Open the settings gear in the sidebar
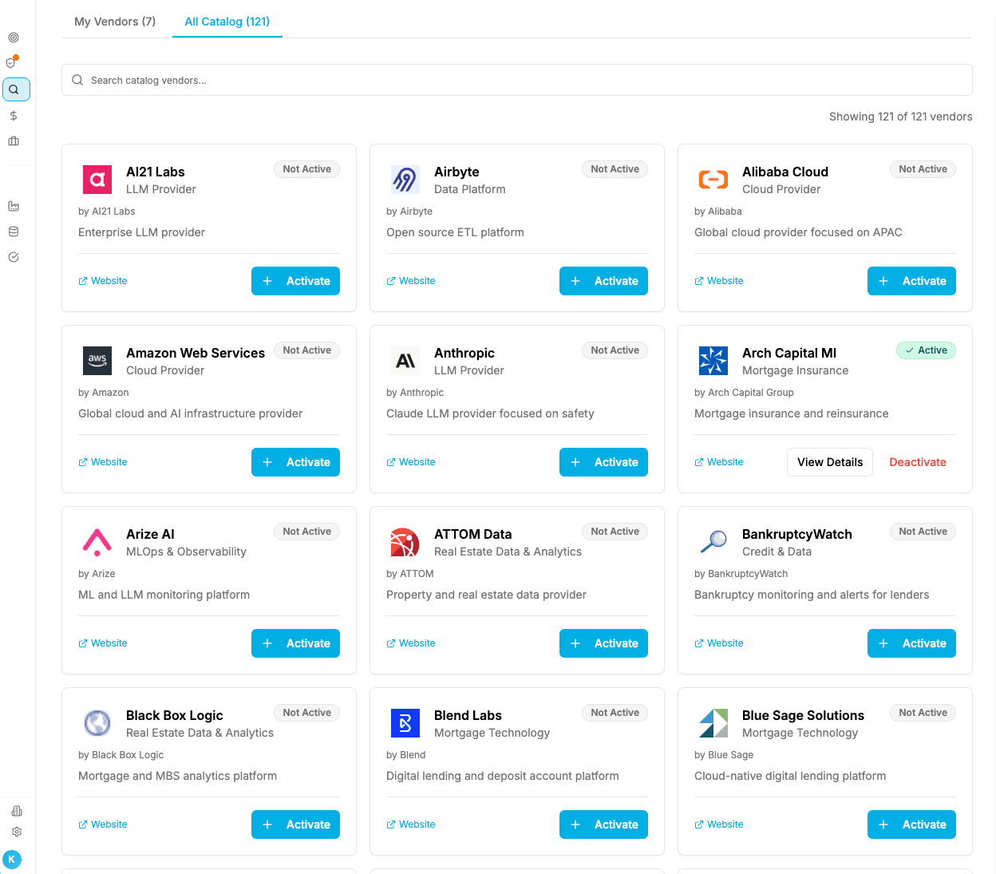Viewport: 996px width, 874px height. [x=17, y=832]
